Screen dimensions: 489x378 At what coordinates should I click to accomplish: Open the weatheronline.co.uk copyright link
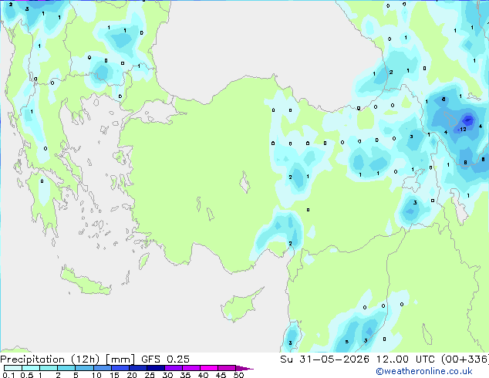[424, 371]
